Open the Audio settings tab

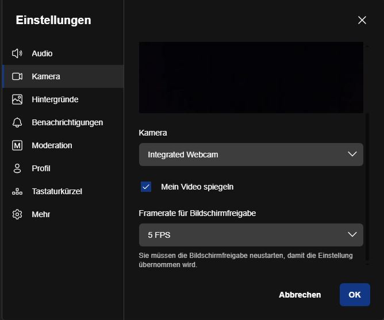click(63, 53)
